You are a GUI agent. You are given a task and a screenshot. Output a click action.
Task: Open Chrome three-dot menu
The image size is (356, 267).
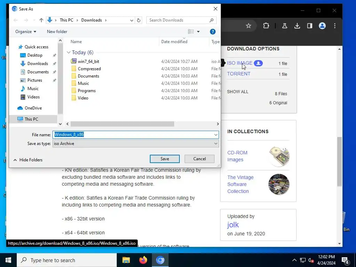pos(335,26)
